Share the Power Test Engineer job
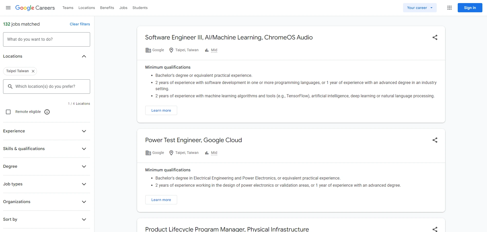The width and height of the screenshot is (487, 232). 435,140
